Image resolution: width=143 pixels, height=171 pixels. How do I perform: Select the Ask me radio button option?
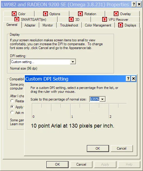tap(12, 112)
